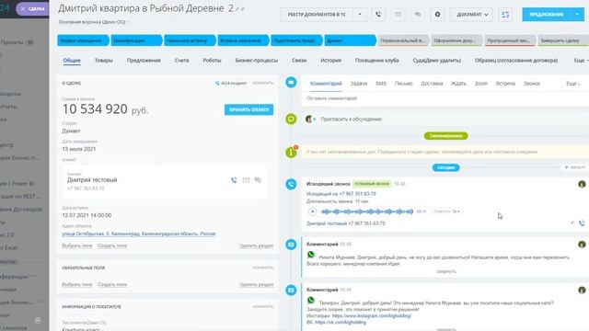Click Выбрать поле in О сделке section

point(77,245)
